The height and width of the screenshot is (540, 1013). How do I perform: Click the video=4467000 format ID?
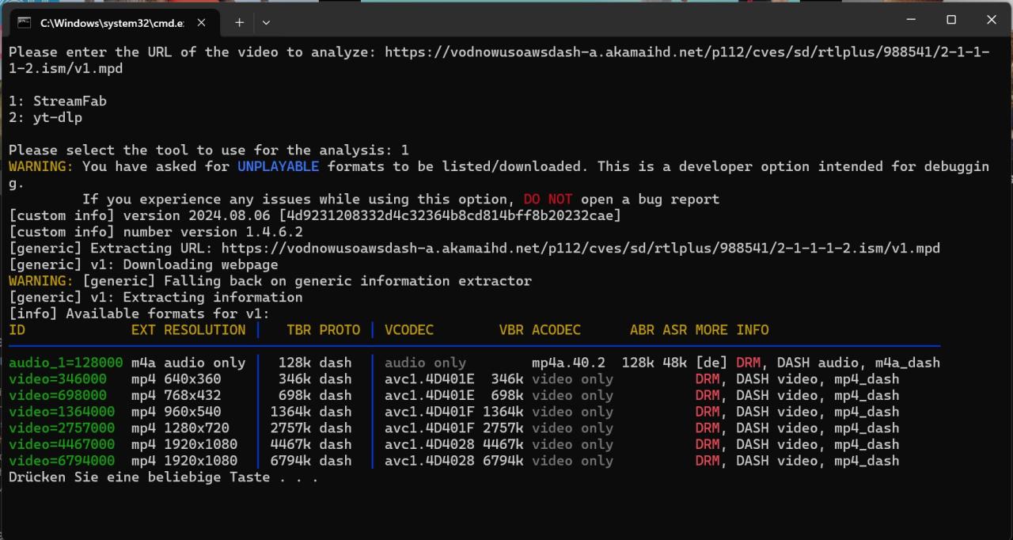pyautogui.click(x=62, y=444)
